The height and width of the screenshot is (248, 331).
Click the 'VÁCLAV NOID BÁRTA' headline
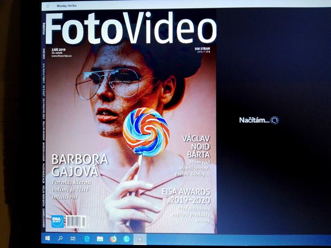pos(196,147)
